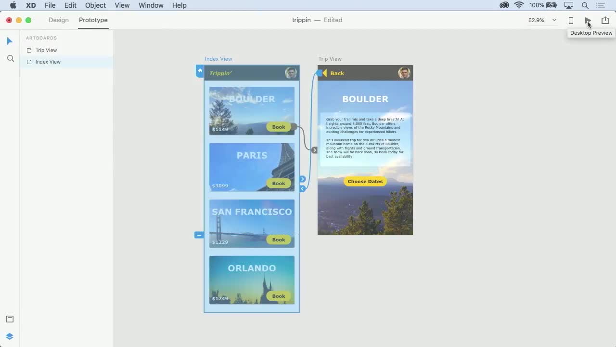Switch to the Design tab

click(x=58, y=20)
